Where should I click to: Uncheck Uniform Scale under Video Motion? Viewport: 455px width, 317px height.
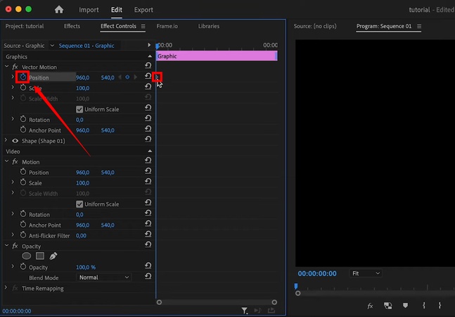[x=79, y=204]
